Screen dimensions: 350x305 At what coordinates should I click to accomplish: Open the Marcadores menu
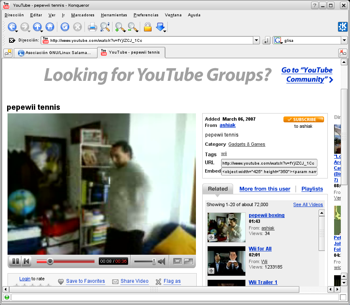[82, 15]
